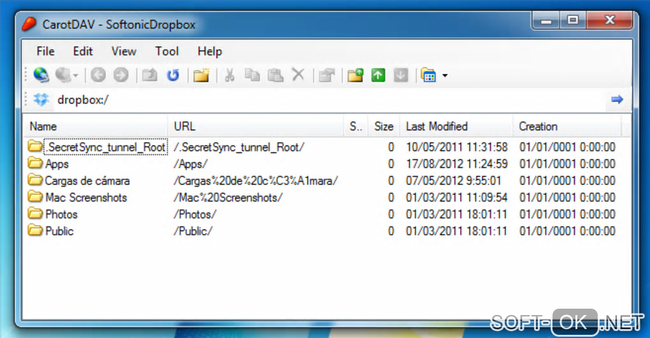
Task: Open the disconnect globe dropdown arrow
Action: click(75, 75)
